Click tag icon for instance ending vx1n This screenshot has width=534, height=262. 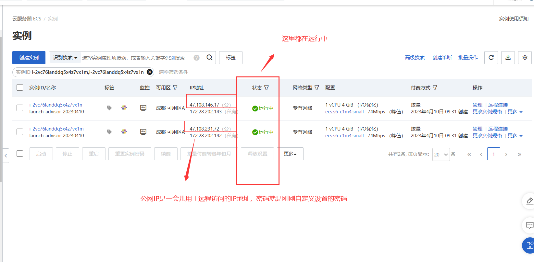(109, 108)
